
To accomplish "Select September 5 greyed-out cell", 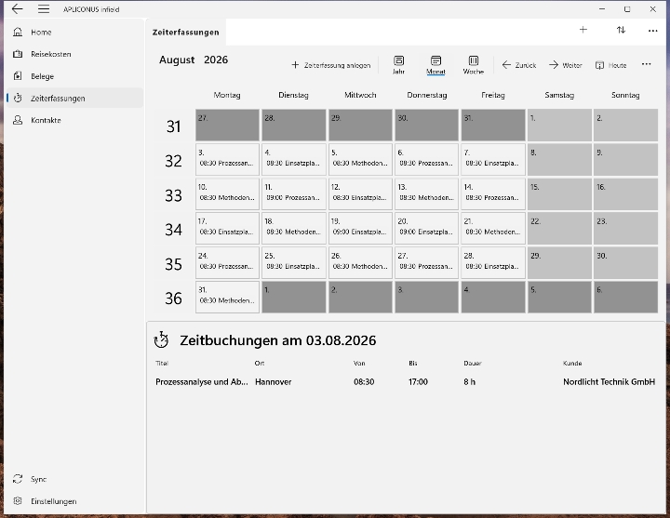I will click(559, 297).
